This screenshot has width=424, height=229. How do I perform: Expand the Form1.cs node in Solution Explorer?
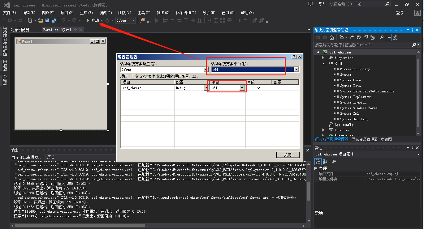323,130
